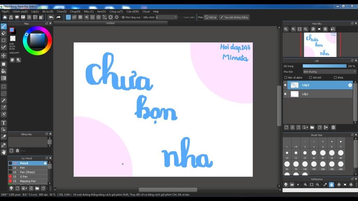Screen dimensions: 358x201
Task: Create a new layer folder
Action: click(312, 128)
